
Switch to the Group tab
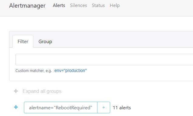(x=45, y=42)
